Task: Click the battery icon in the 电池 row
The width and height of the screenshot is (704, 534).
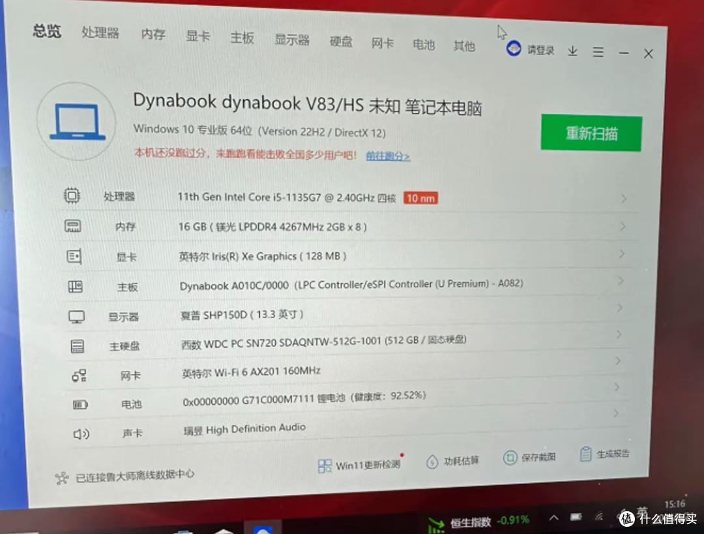Action: [x=80, y=405]
